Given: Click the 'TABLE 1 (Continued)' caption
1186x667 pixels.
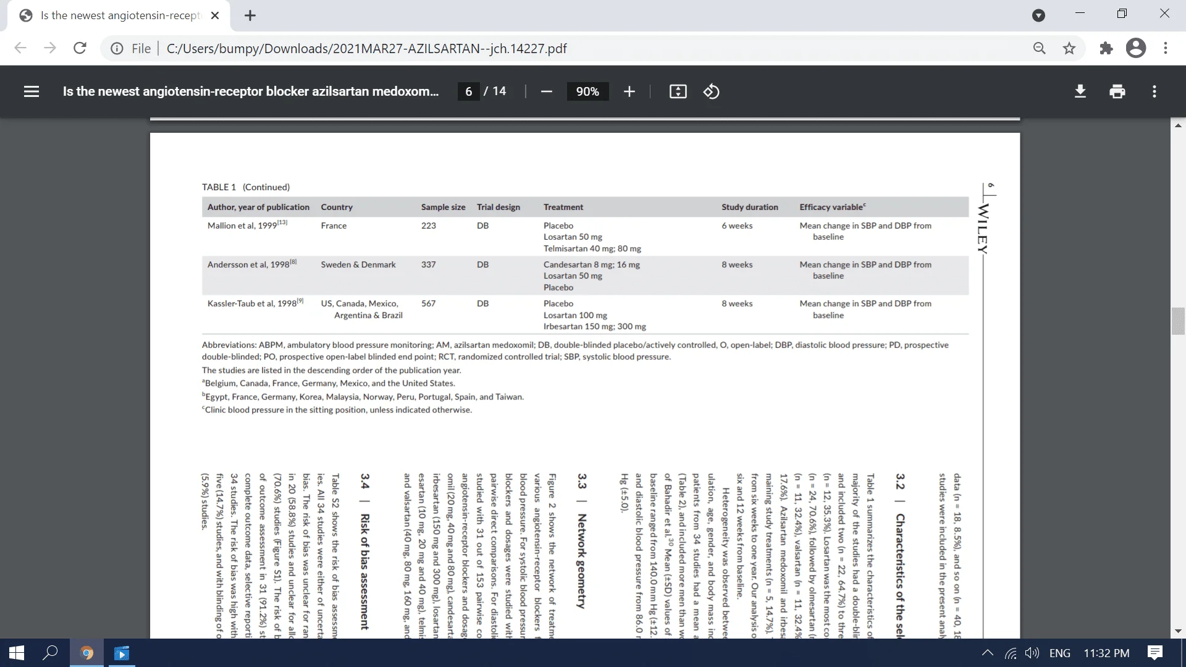Looking at the screenshot, I should point(245,187).
